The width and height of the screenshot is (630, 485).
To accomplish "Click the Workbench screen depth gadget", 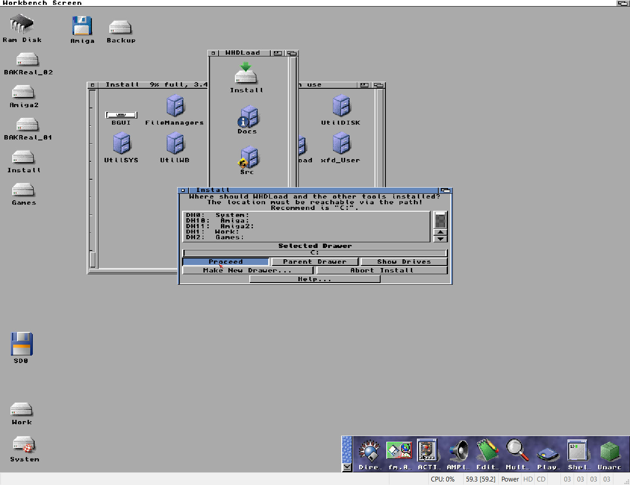I will pyautogui.click(x=623, y=3).
